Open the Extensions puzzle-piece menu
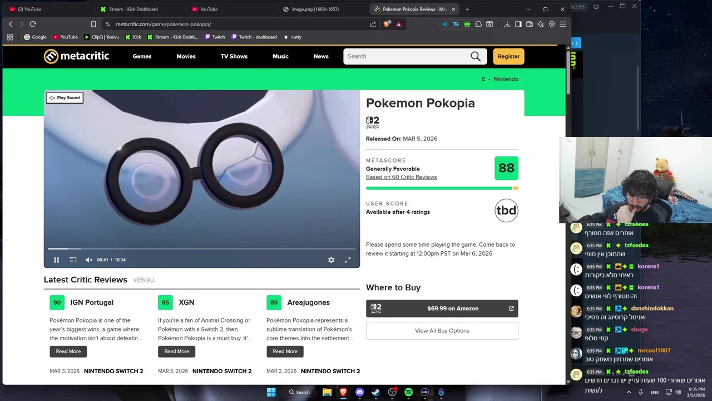Viewport: 712px width, 401px height. (x=478, y=24)
